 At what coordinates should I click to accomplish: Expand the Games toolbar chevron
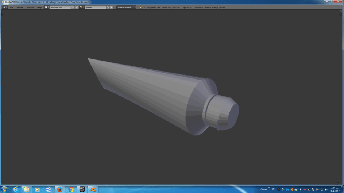pyautogui.click(x=269, y=188)
